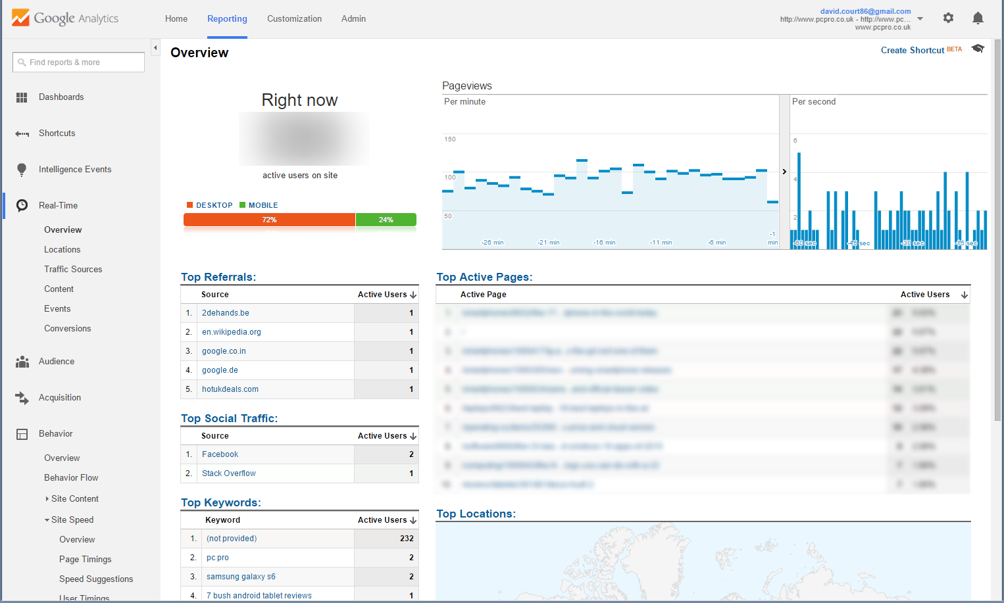
Task: Open the google.co.in referral link
Action: pos(224,351)
